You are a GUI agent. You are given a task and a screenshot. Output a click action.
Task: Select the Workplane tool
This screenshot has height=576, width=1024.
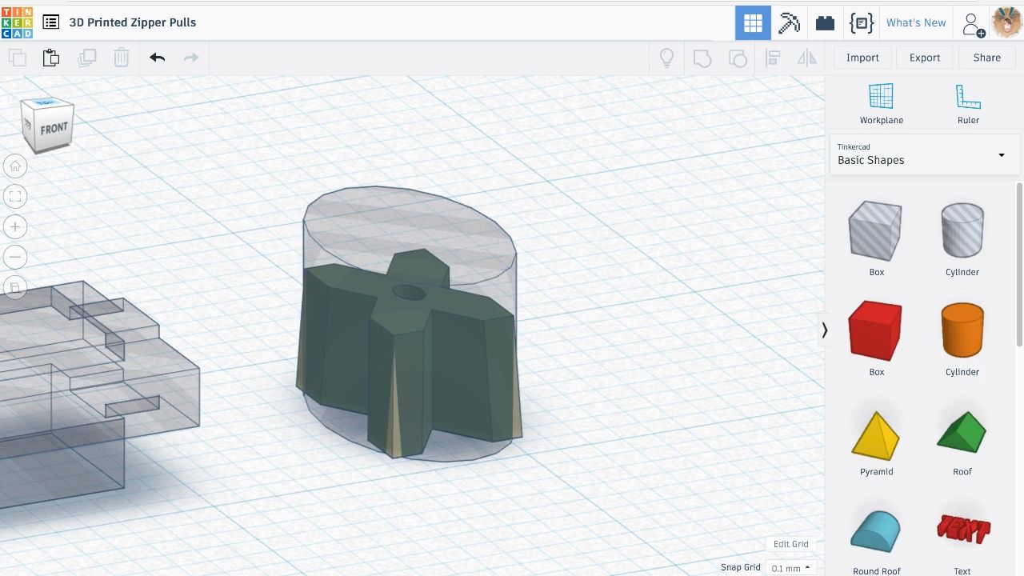881,102
